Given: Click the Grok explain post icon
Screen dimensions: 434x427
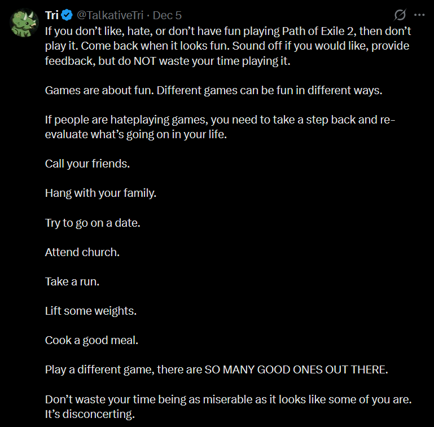Looking at the screenshot, I should [x=400, y=15].
